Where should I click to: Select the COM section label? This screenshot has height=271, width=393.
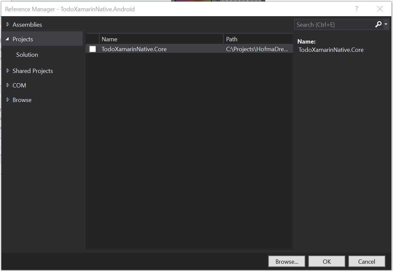(19, 85)
